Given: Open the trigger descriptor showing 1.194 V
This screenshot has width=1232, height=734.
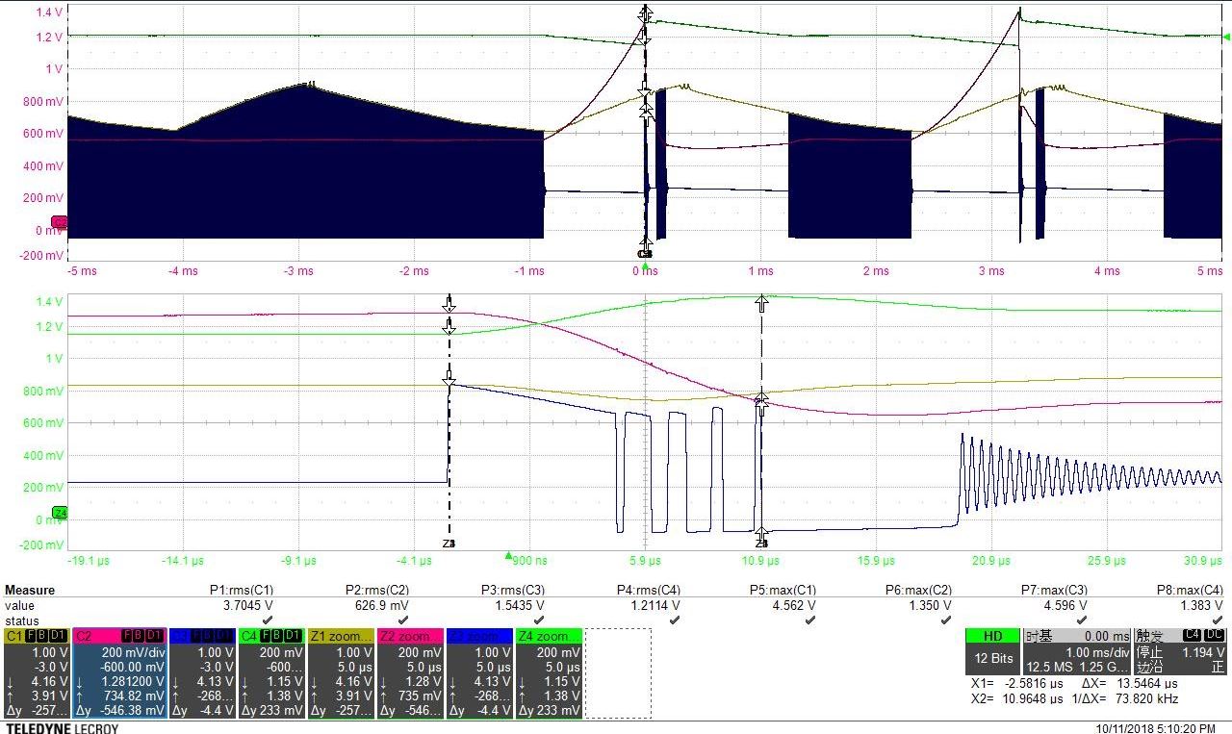Looking at the screenshot, I should [1180, 652].
